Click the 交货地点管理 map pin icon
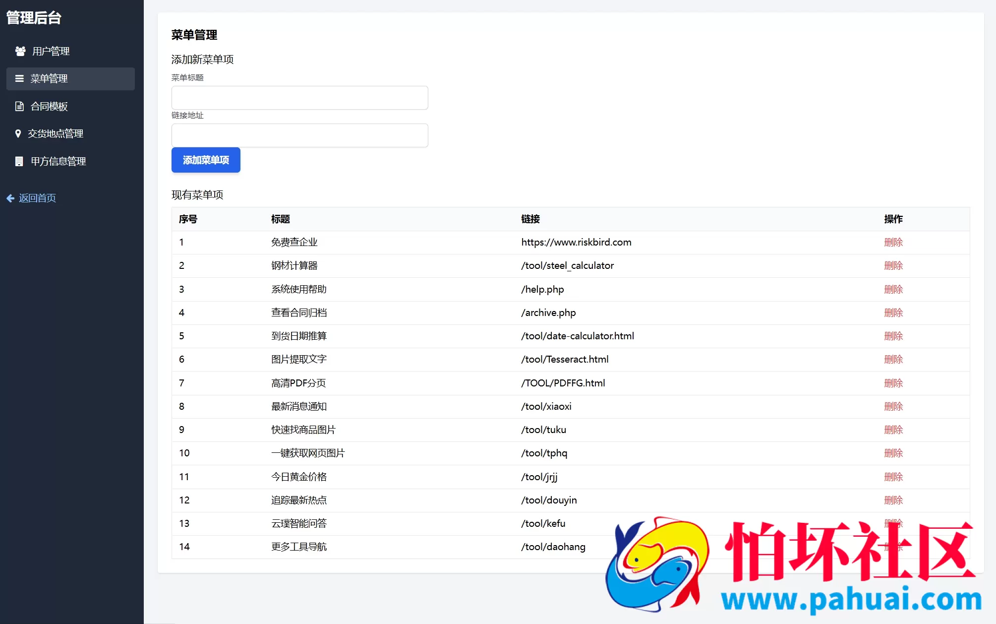Screen dimensions: 996x624 18,133
